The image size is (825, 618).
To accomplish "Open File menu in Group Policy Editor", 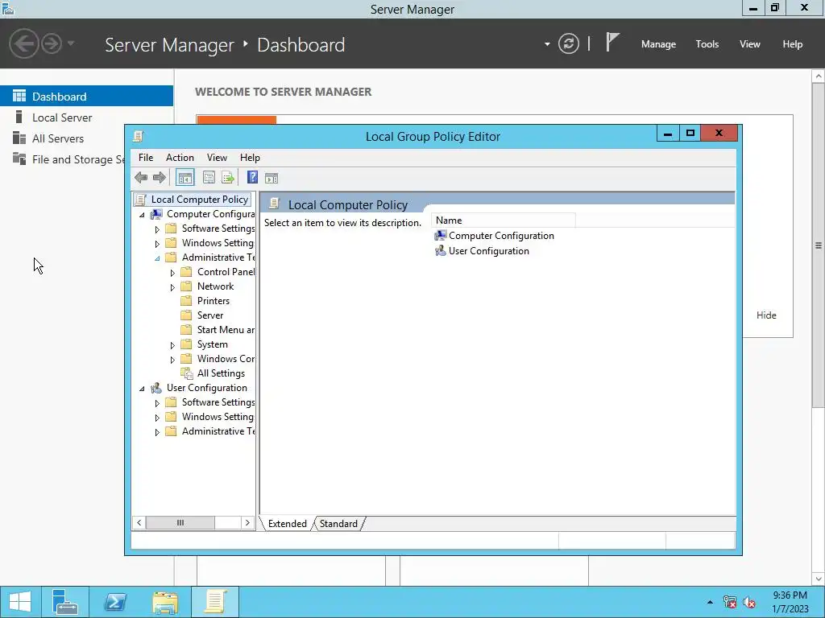I will tap(146, 157).
